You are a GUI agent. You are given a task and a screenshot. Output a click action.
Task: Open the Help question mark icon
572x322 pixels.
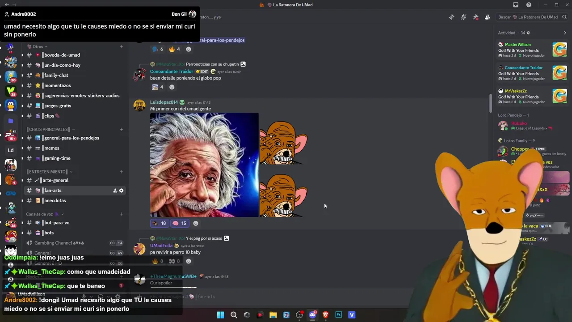529,5
